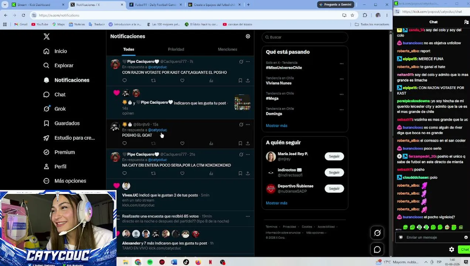The width and height of the screenshot is (470, 266).
Task: Open floating Grok button
Action: tap(377, 233)
